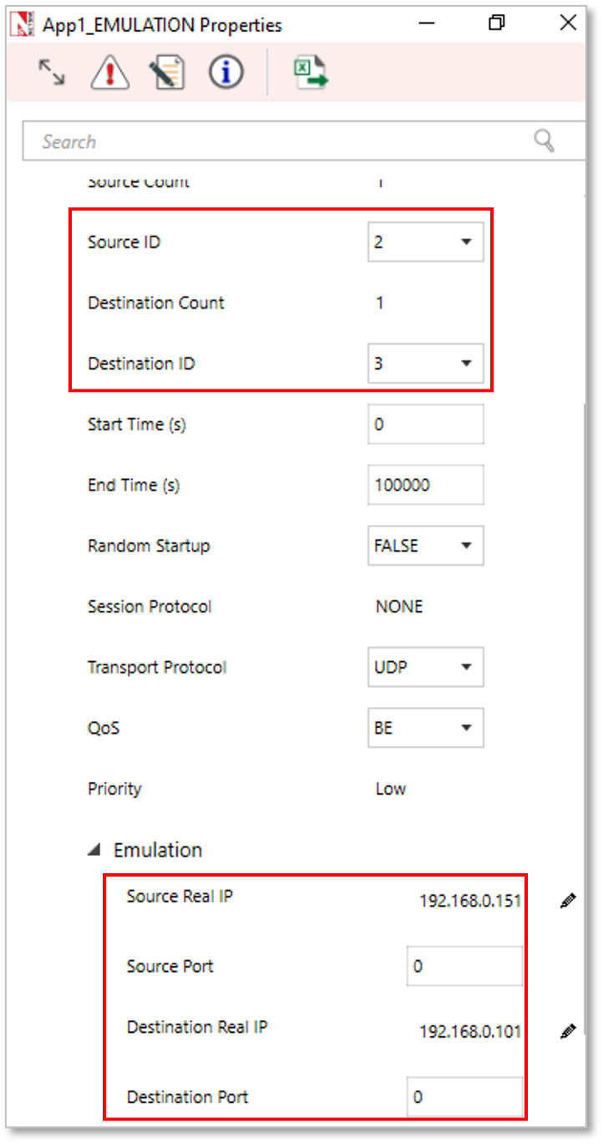Edit Destination Real IP with pencil icon

[x=568, y=1031]
